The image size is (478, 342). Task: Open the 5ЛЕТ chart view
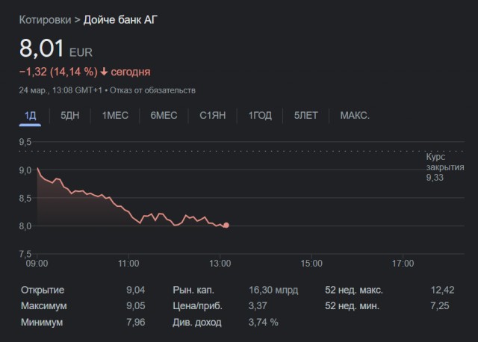coord(305,115)
